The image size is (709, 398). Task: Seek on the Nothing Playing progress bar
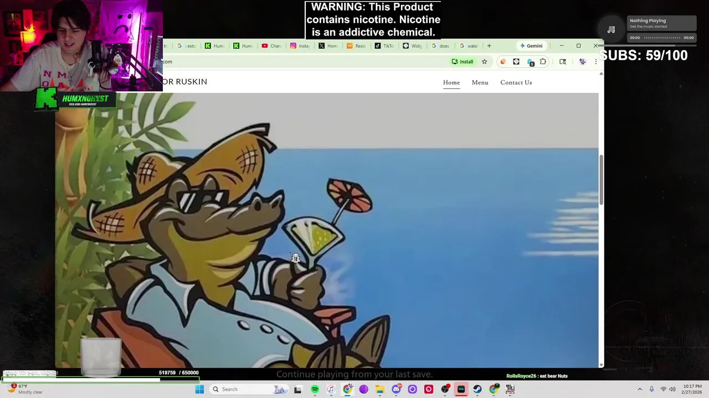point(662,38)
